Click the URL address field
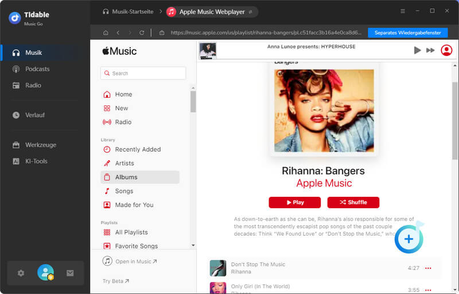 pos(266,33)
